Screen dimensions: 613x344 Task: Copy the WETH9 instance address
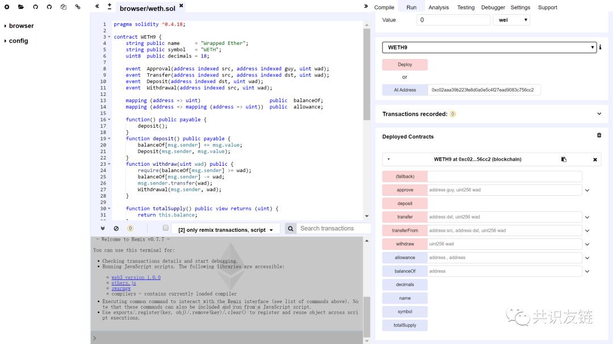[564, 160]
